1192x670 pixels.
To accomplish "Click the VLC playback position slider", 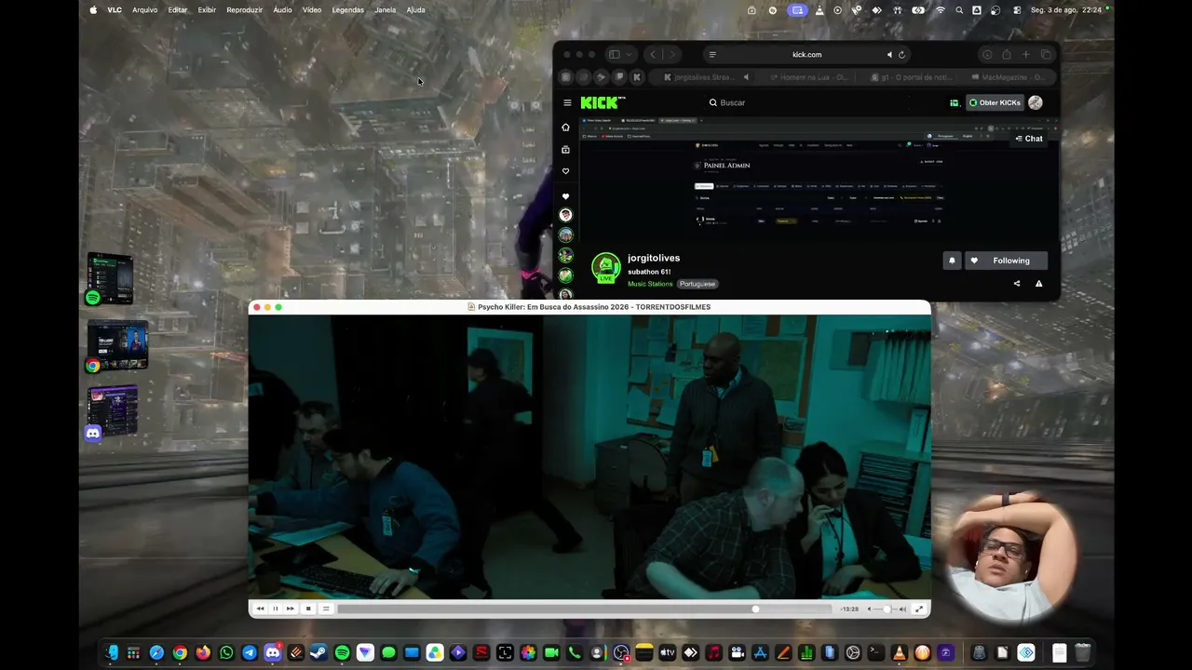I will (585, 610).
